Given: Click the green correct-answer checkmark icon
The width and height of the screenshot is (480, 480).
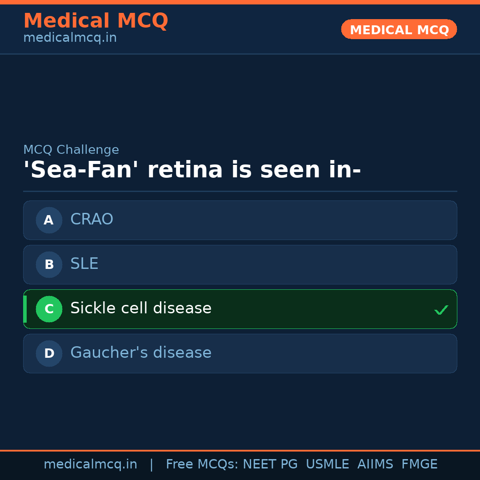Looking at the screenshot, I should [441, 310].
